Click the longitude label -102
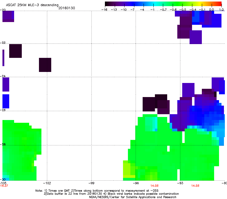This screenshot has height=199, width=227. point(47,183)
